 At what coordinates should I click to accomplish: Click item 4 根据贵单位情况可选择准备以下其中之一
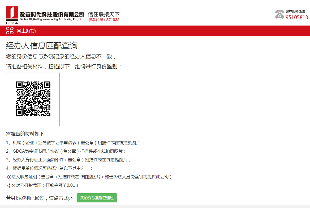tap(49, 168)
